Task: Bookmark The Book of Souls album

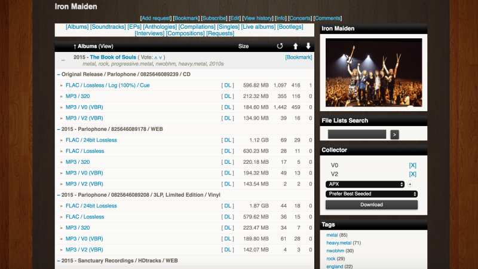Action: point(298,57)
